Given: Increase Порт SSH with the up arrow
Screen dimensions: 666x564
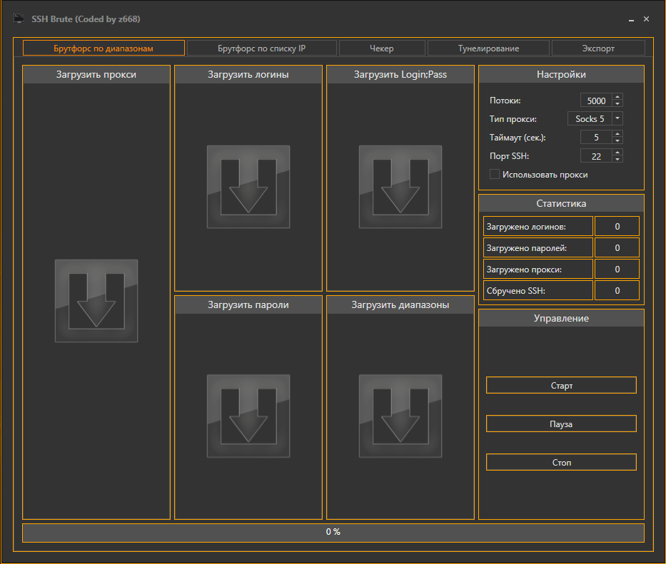Looking at the screenshot, I should click(617, 153).
